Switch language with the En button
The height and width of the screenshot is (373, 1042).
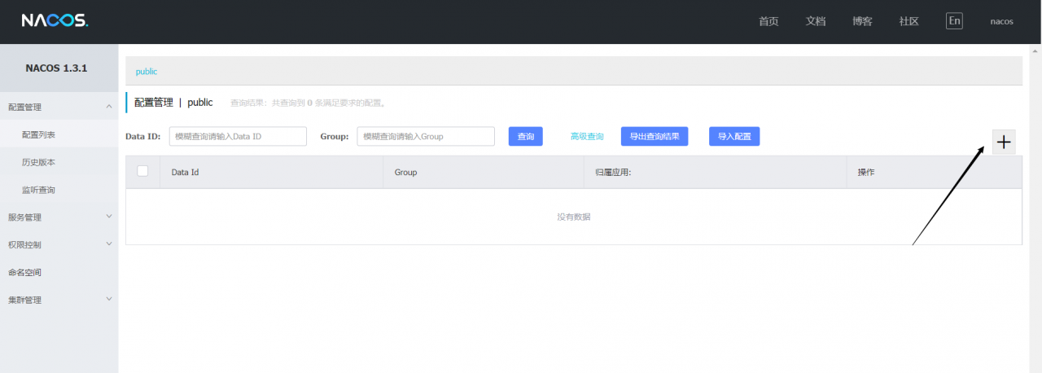tap(954, 21)
